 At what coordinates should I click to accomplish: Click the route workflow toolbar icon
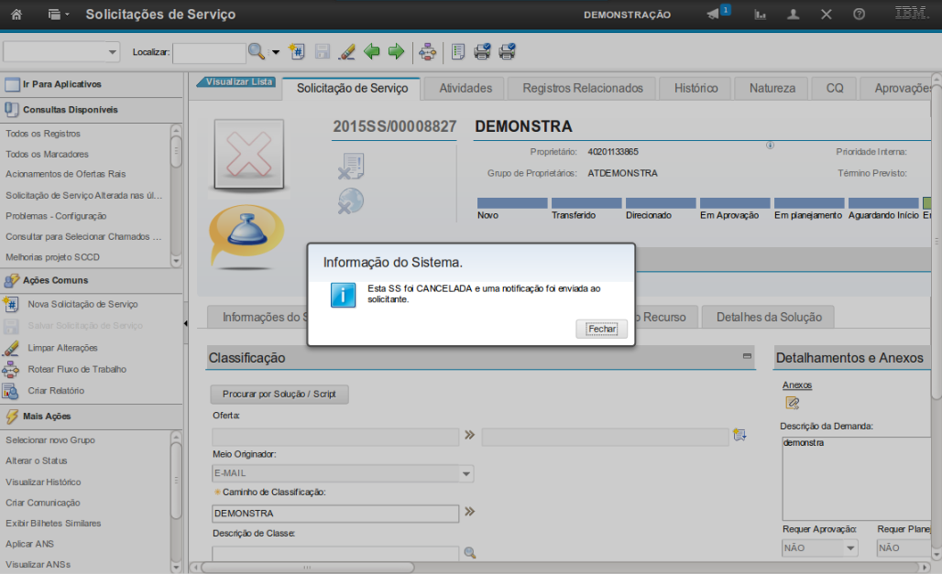pos(427,52)
